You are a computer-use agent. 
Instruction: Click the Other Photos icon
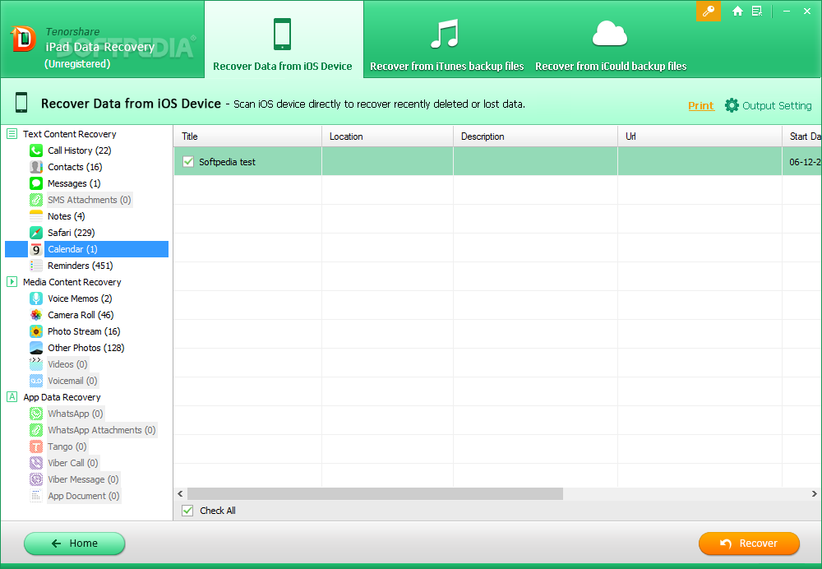click(x=36, y=348)
